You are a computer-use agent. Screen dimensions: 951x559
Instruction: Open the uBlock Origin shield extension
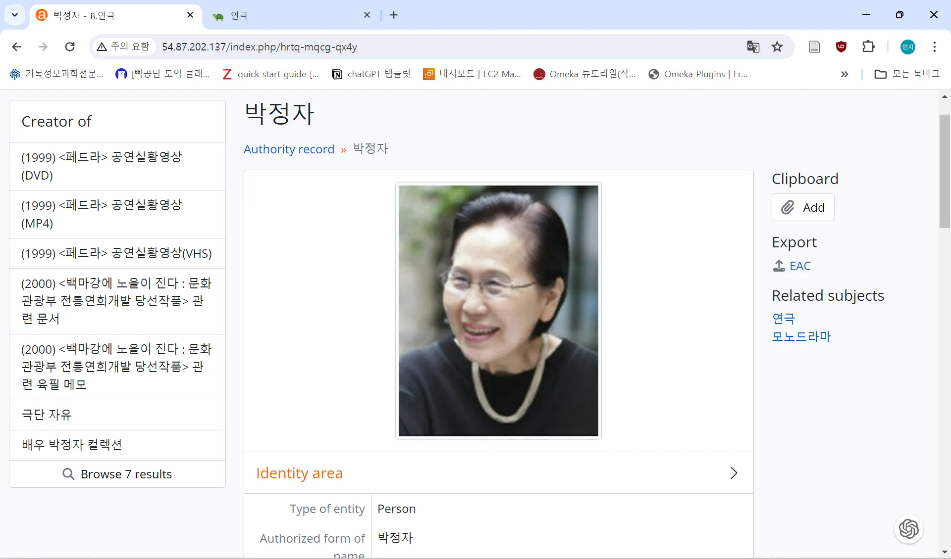pyautogui.click(x=841, y=47)
